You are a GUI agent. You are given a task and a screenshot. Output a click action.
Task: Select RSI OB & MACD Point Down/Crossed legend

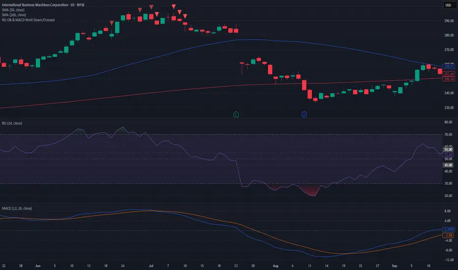point(29,20)
